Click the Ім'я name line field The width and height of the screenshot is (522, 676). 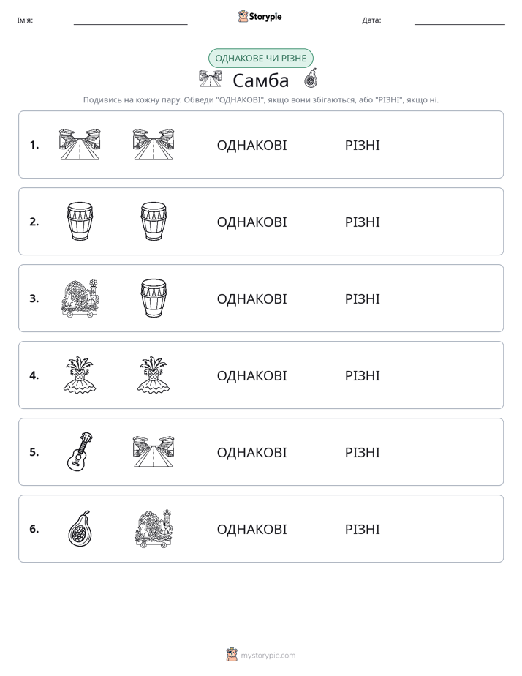coord(130,20)
